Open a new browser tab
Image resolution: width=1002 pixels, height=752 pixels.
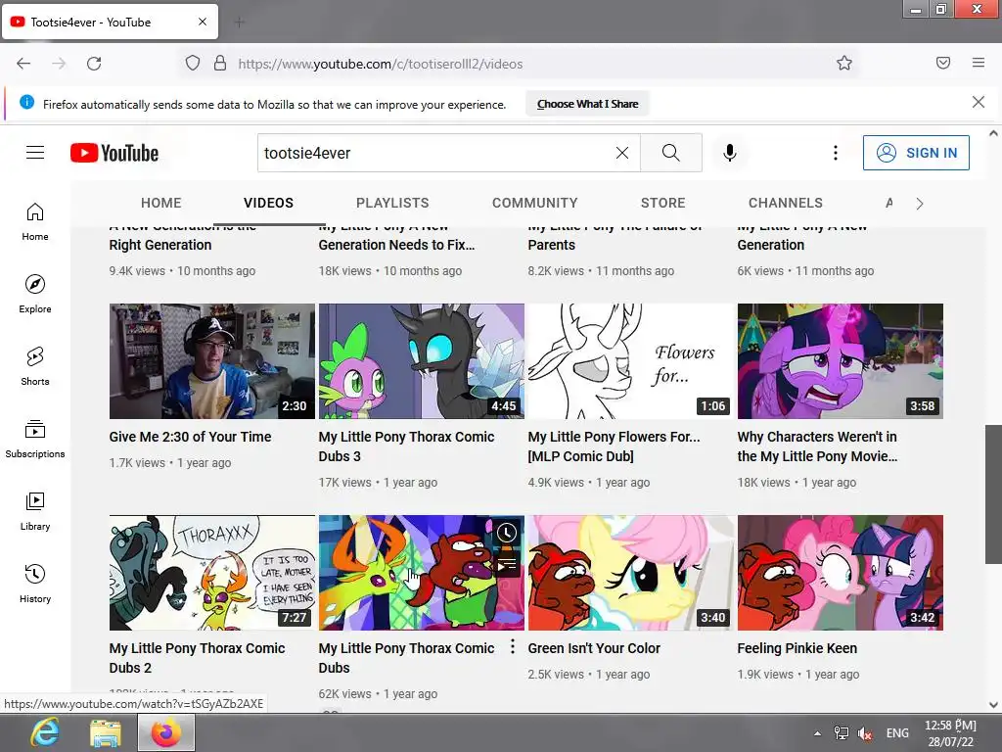[239, 23]
